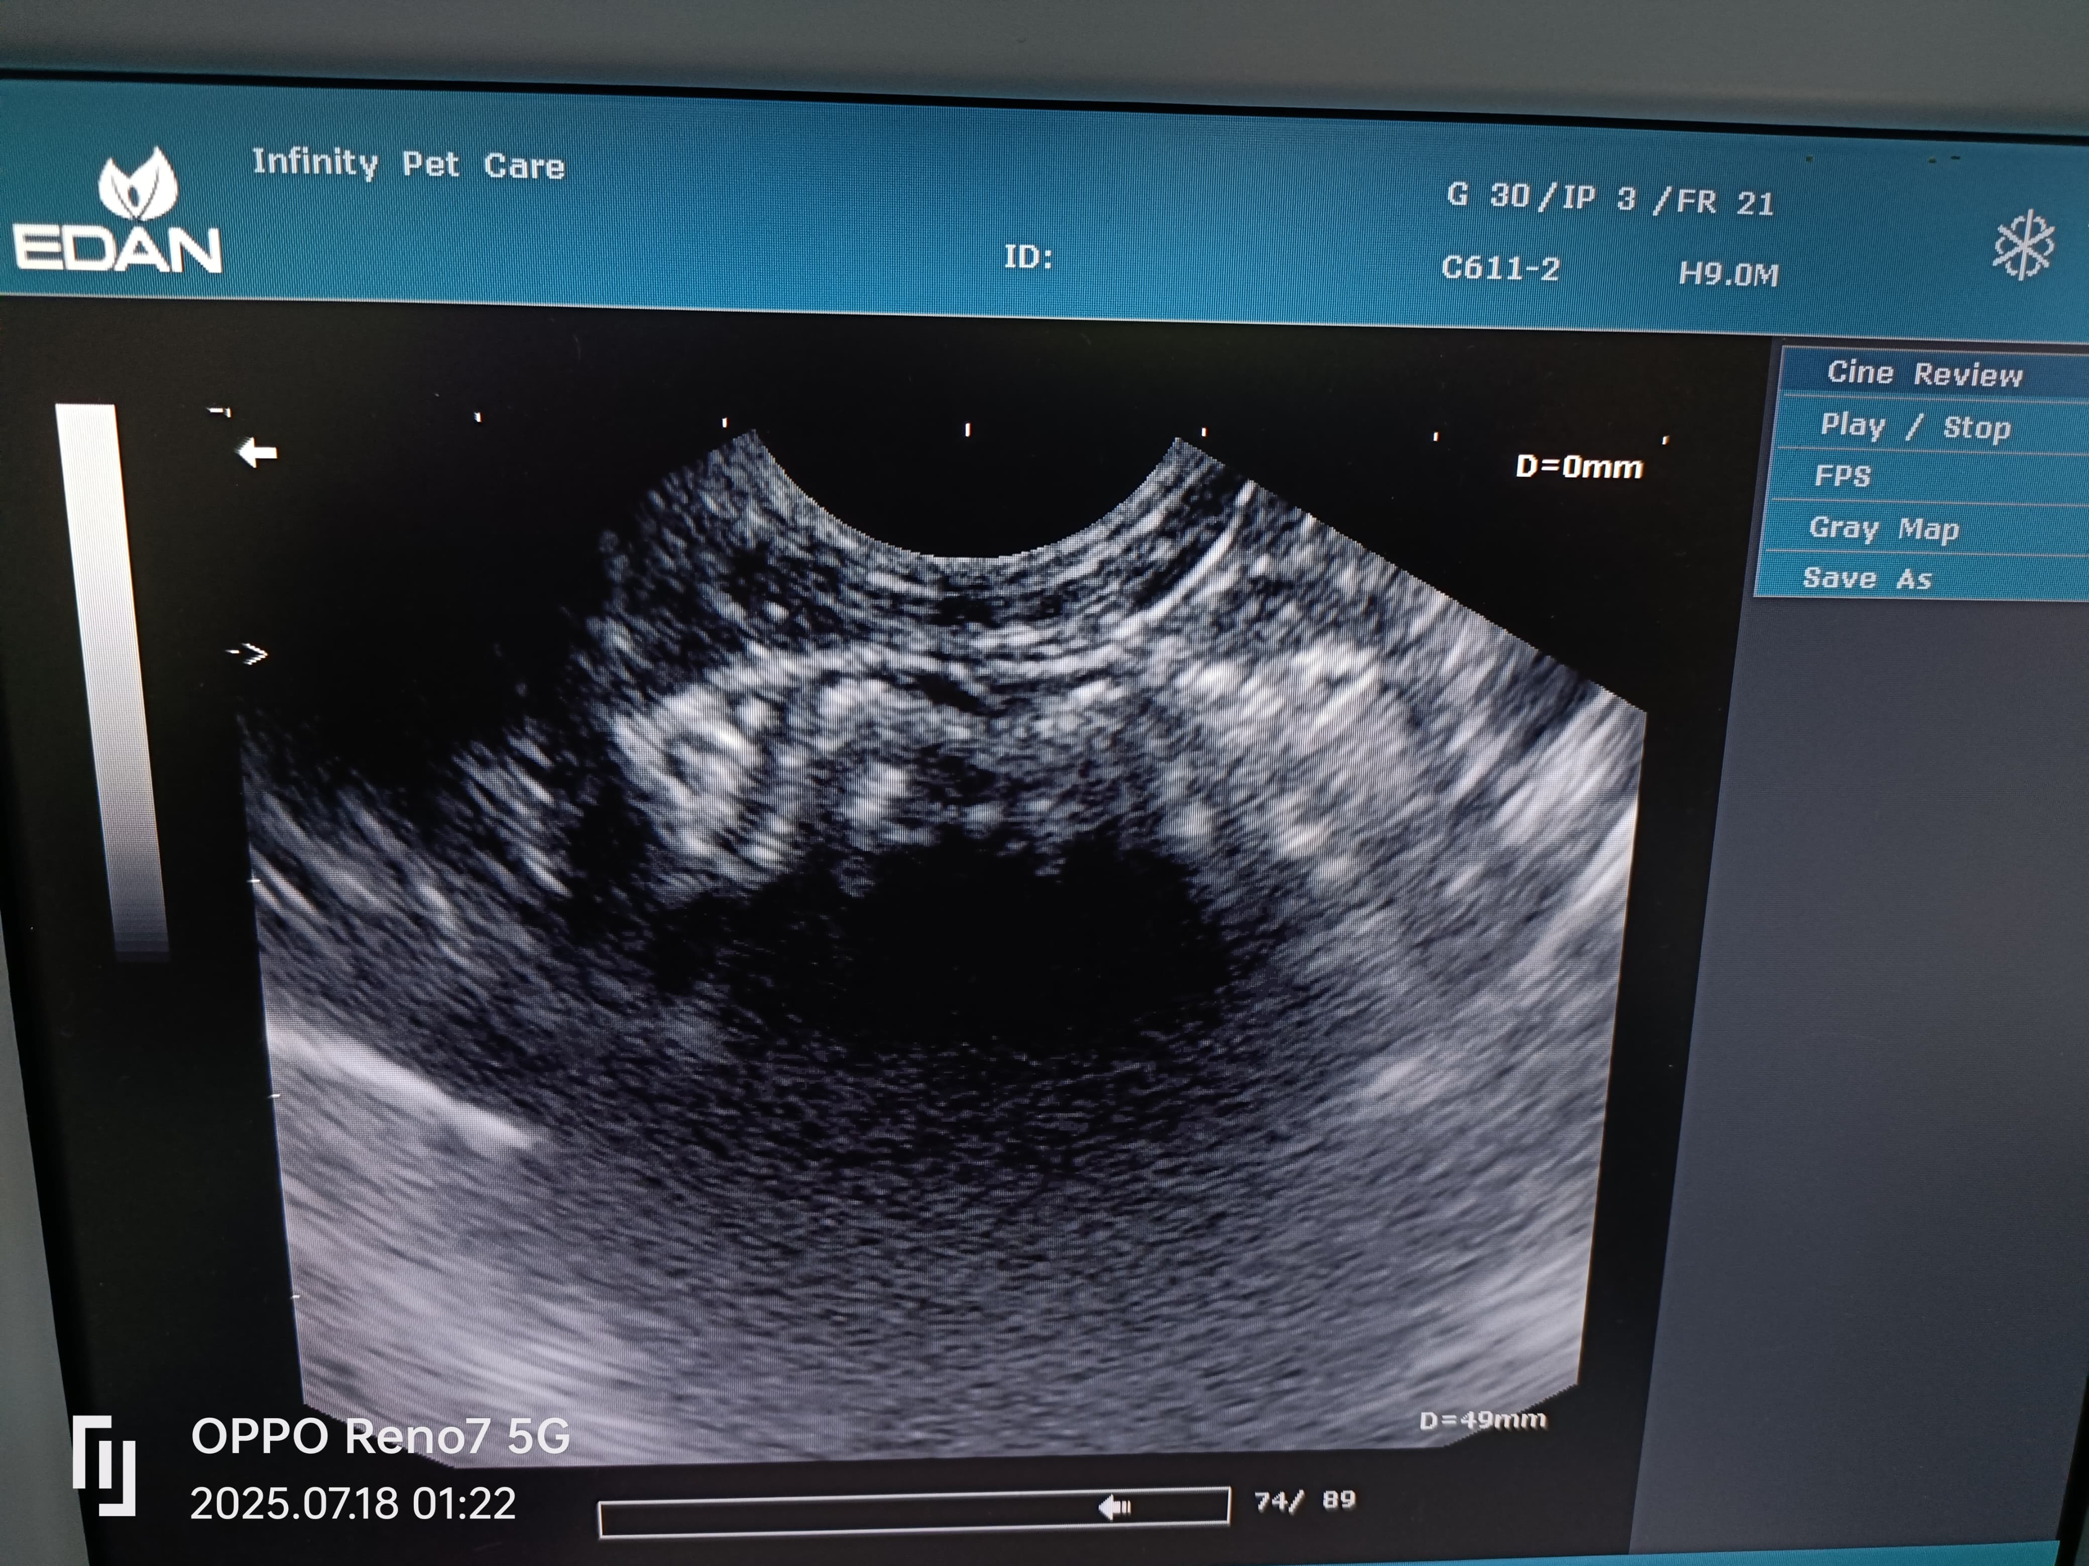The image size is (2089, 1566).
Task: Choose Save As from cine menu
Action: pos(1867,579)
